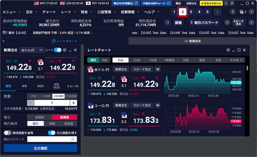This screenshot has width=257, height=157.
Task: Click スピード注文 button for ユーロ-円
Action: (x=142, y=105)
